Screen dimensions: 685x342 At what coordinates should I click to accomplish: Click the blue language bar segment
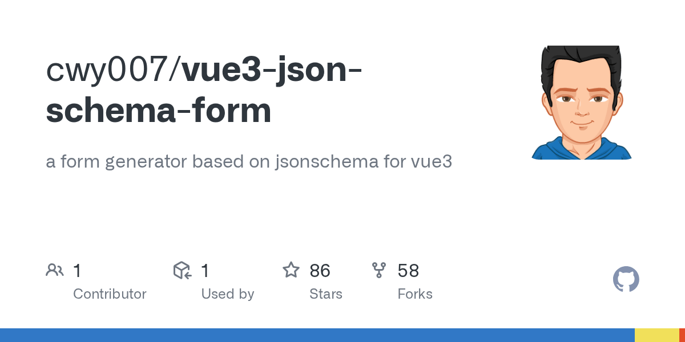tap(317, 335)
